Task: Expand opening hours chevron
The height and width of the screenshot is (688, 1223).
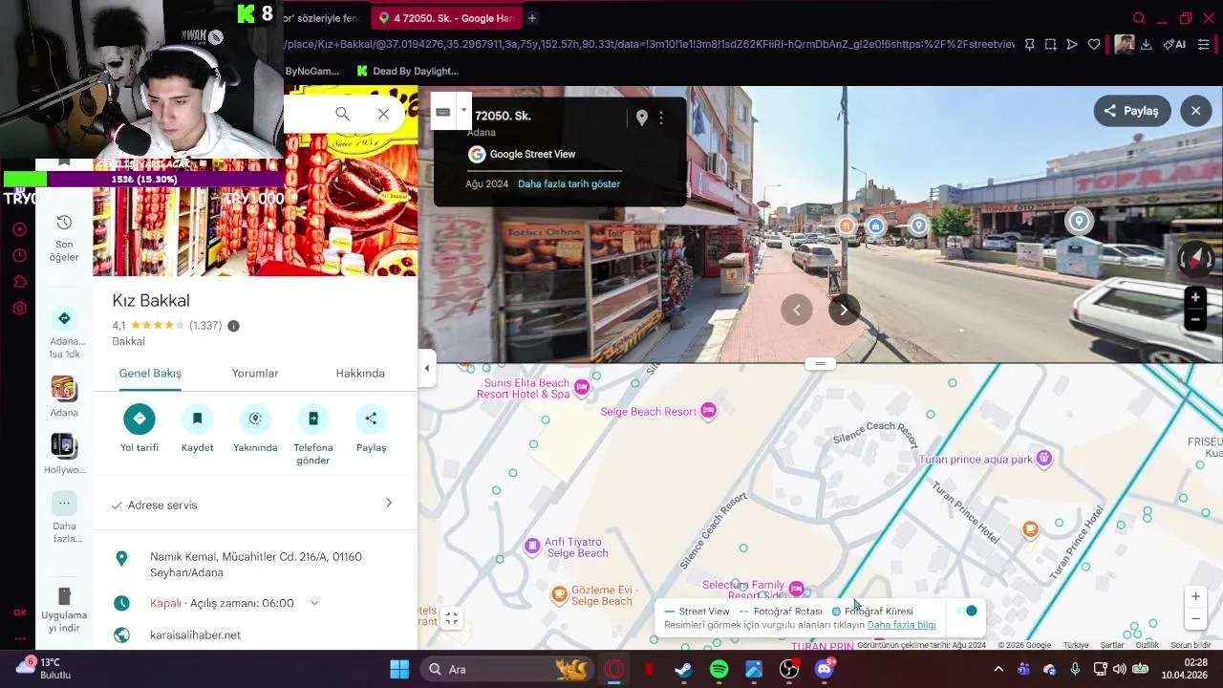Action: (314, 603)
